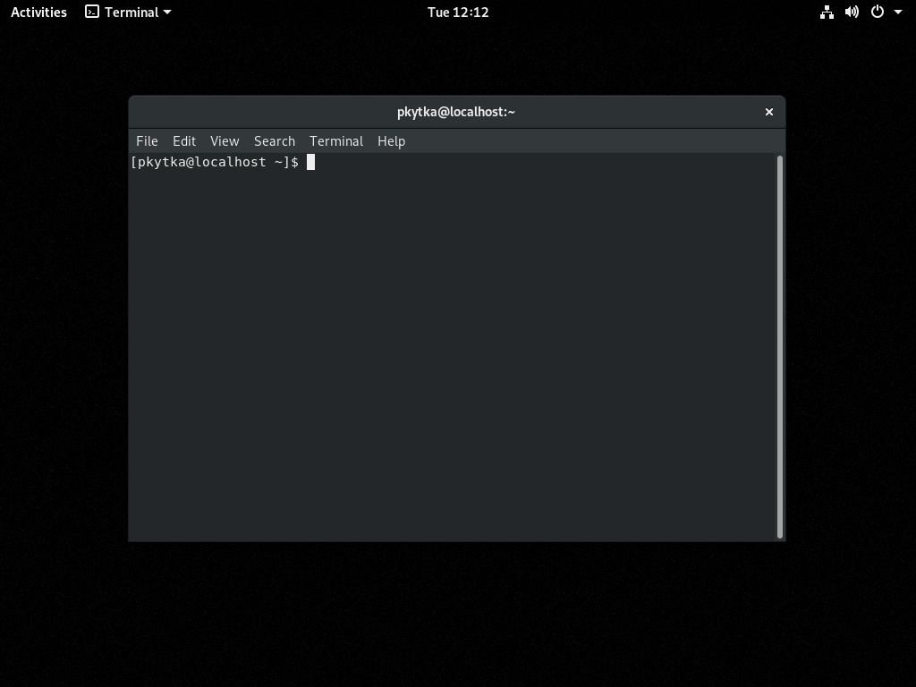916x687 pixels.
Task: Open the Edit menu
Action: pos(184,141)
